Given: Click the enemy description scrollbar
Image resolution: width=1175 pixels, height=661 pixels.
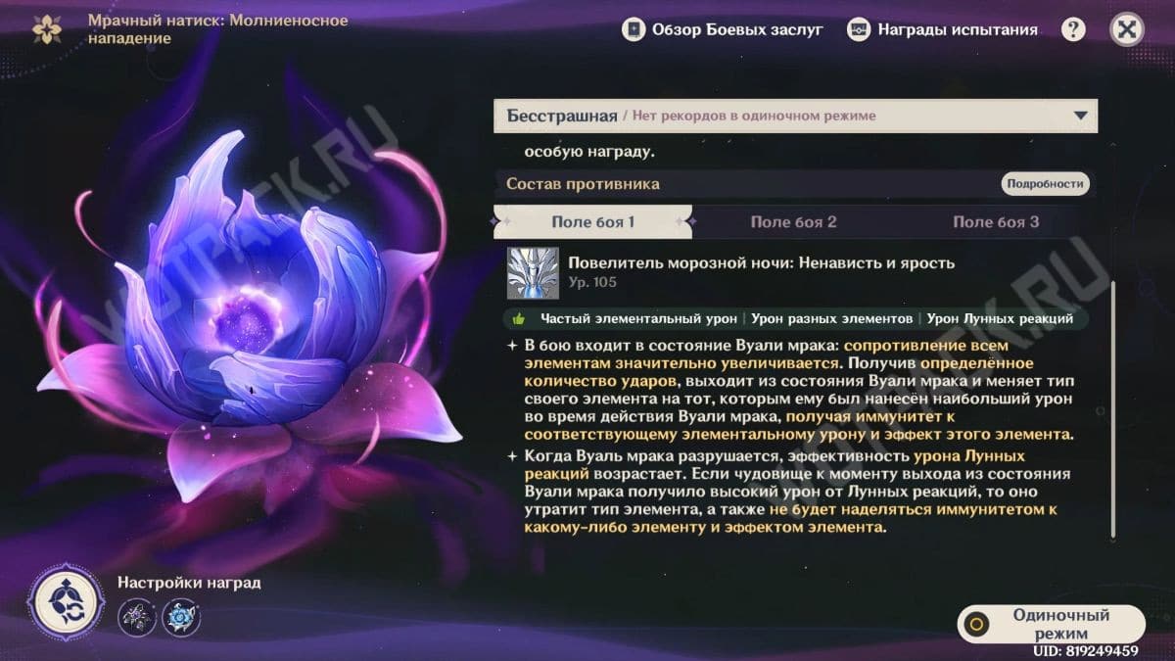Looking at the screenshot, I should [1111, 411].
